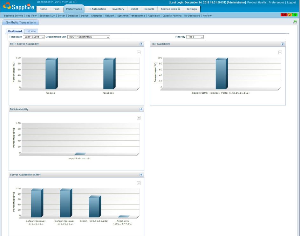
Task: Open Preferences
Action: click(276, 2)
